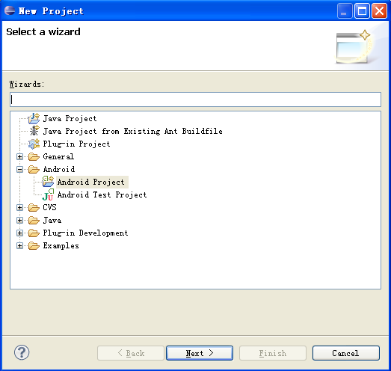Click the CVS folder icon
The width and height of the screenshot is (391, 371).
point(34,208)
